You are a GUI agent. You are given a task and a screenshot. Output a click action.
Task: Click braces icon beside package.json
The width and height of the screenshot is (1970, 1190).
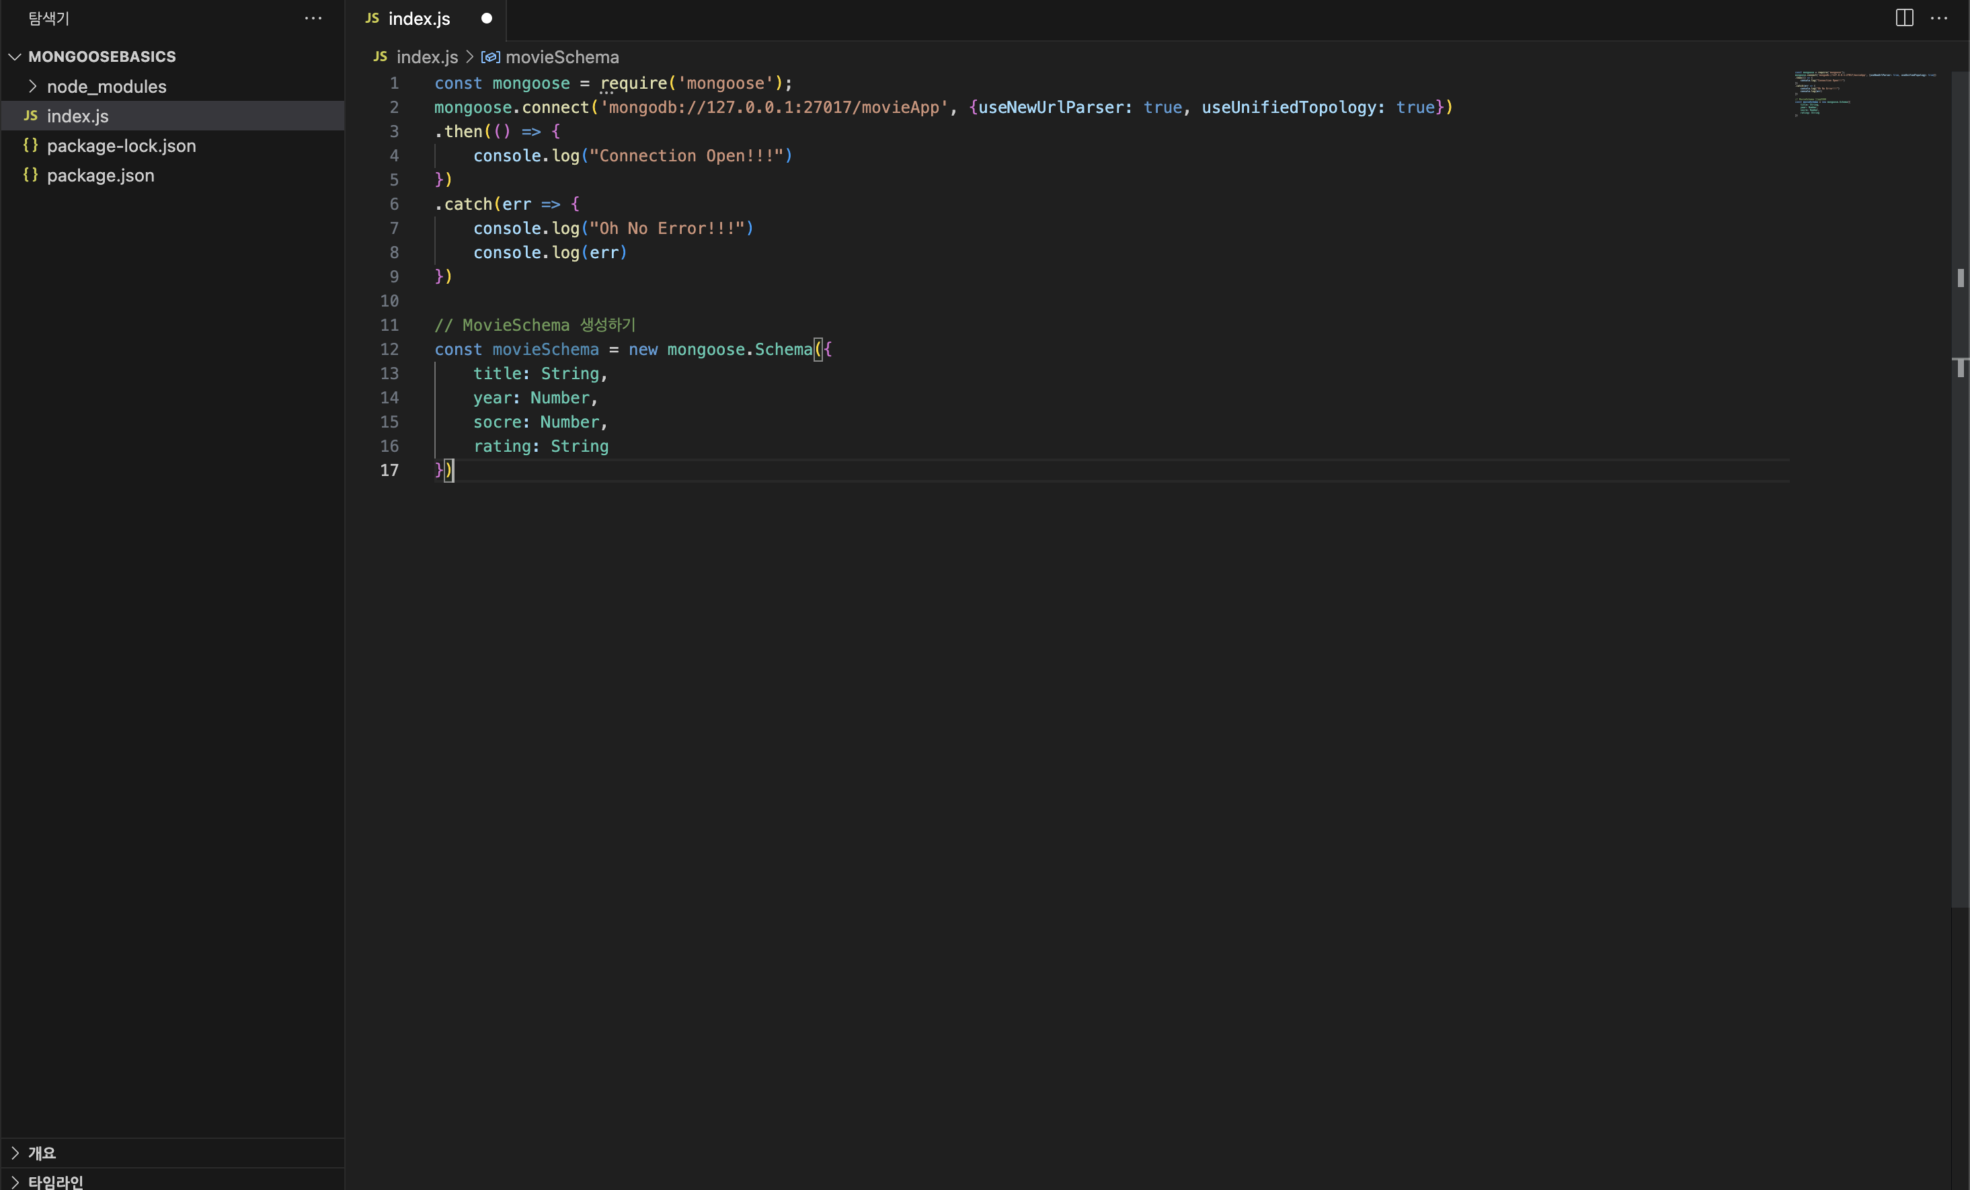pyautogui.click(x=30, y=175)
